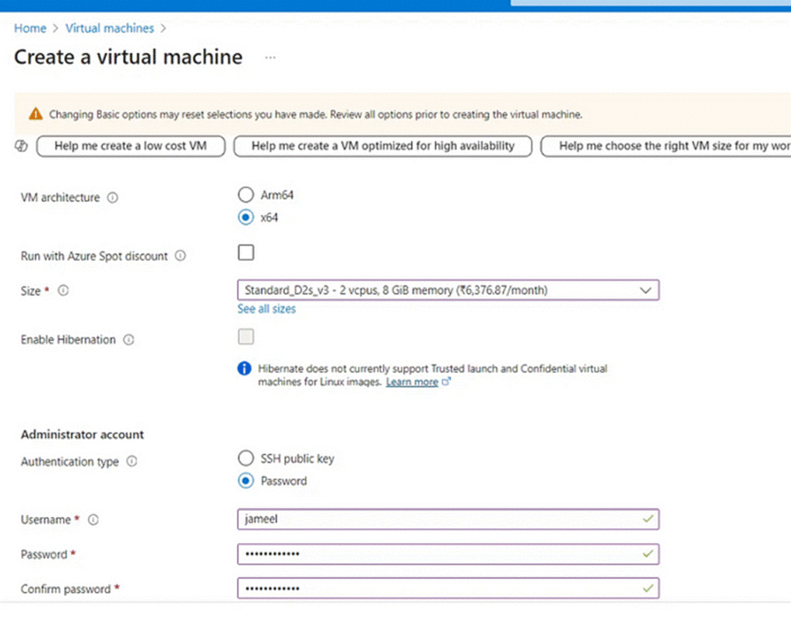
Task: Open the ellipsis menu beside page title
Action: [270, 58]
